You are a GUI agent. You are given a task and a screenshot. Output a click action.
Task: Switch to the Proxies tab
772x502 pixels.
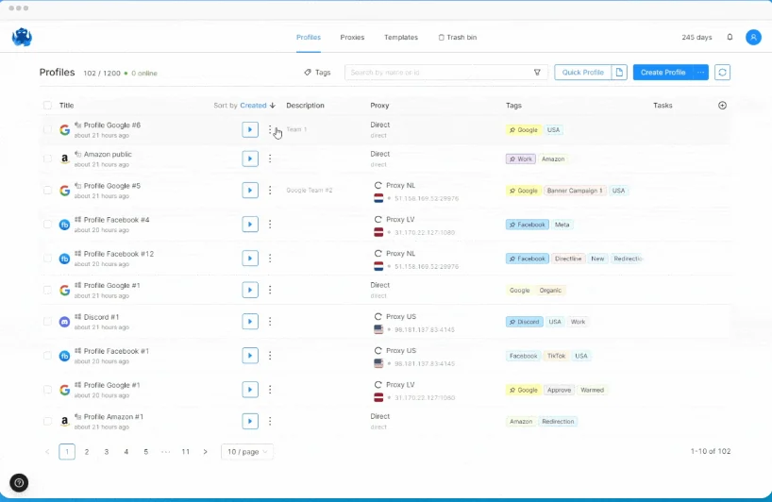click(352, 38)
